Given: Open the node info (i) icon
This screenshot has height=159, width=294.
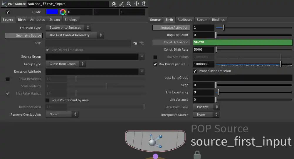Looking at the screenshot, I should tap(137, 4).
